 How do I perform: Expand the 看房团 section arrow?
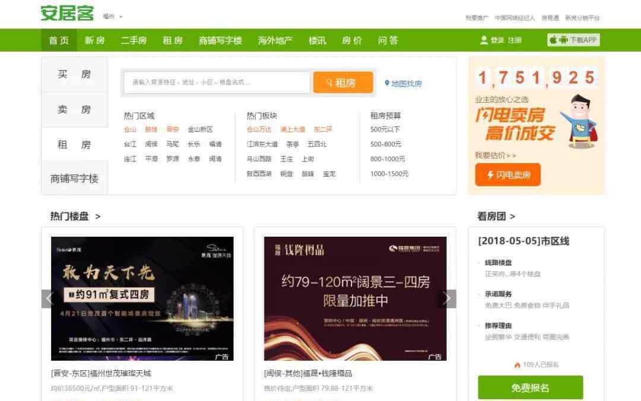coord(512,217)
